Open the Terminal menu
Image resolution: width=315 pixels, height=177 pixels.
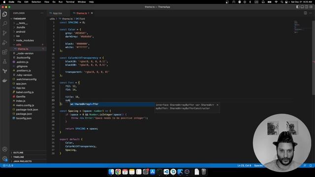(70, 2)
